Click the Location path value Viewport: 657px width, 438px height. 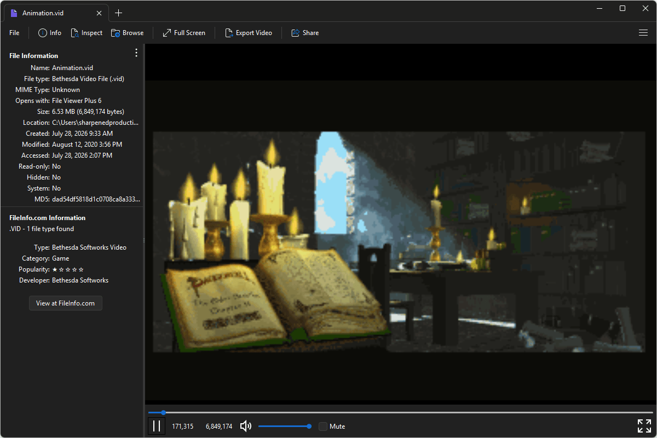point(95,123)
